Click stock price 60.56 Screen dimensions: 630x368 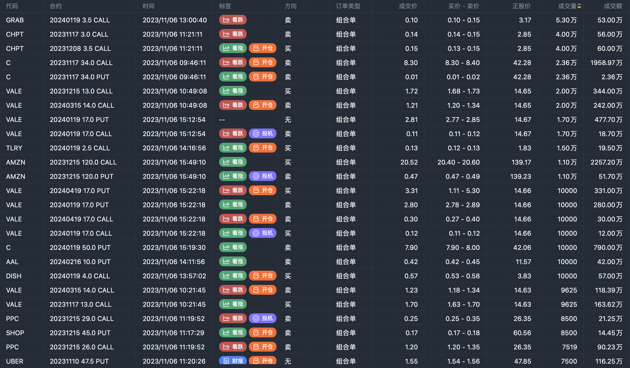522,333
